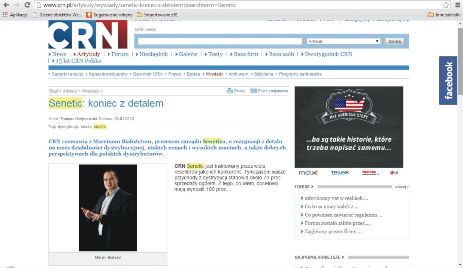Screen dimensions: 463x268
Task: Click the author name Tomasz Gołębiowski
Action: [x=78, y=119]
